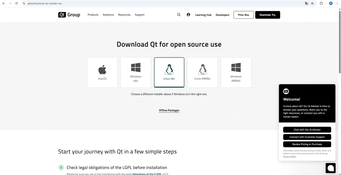This screenshot has height=175, width=341.
Task: Open the site search magnifier icon
Action: [x=179, y=15]
